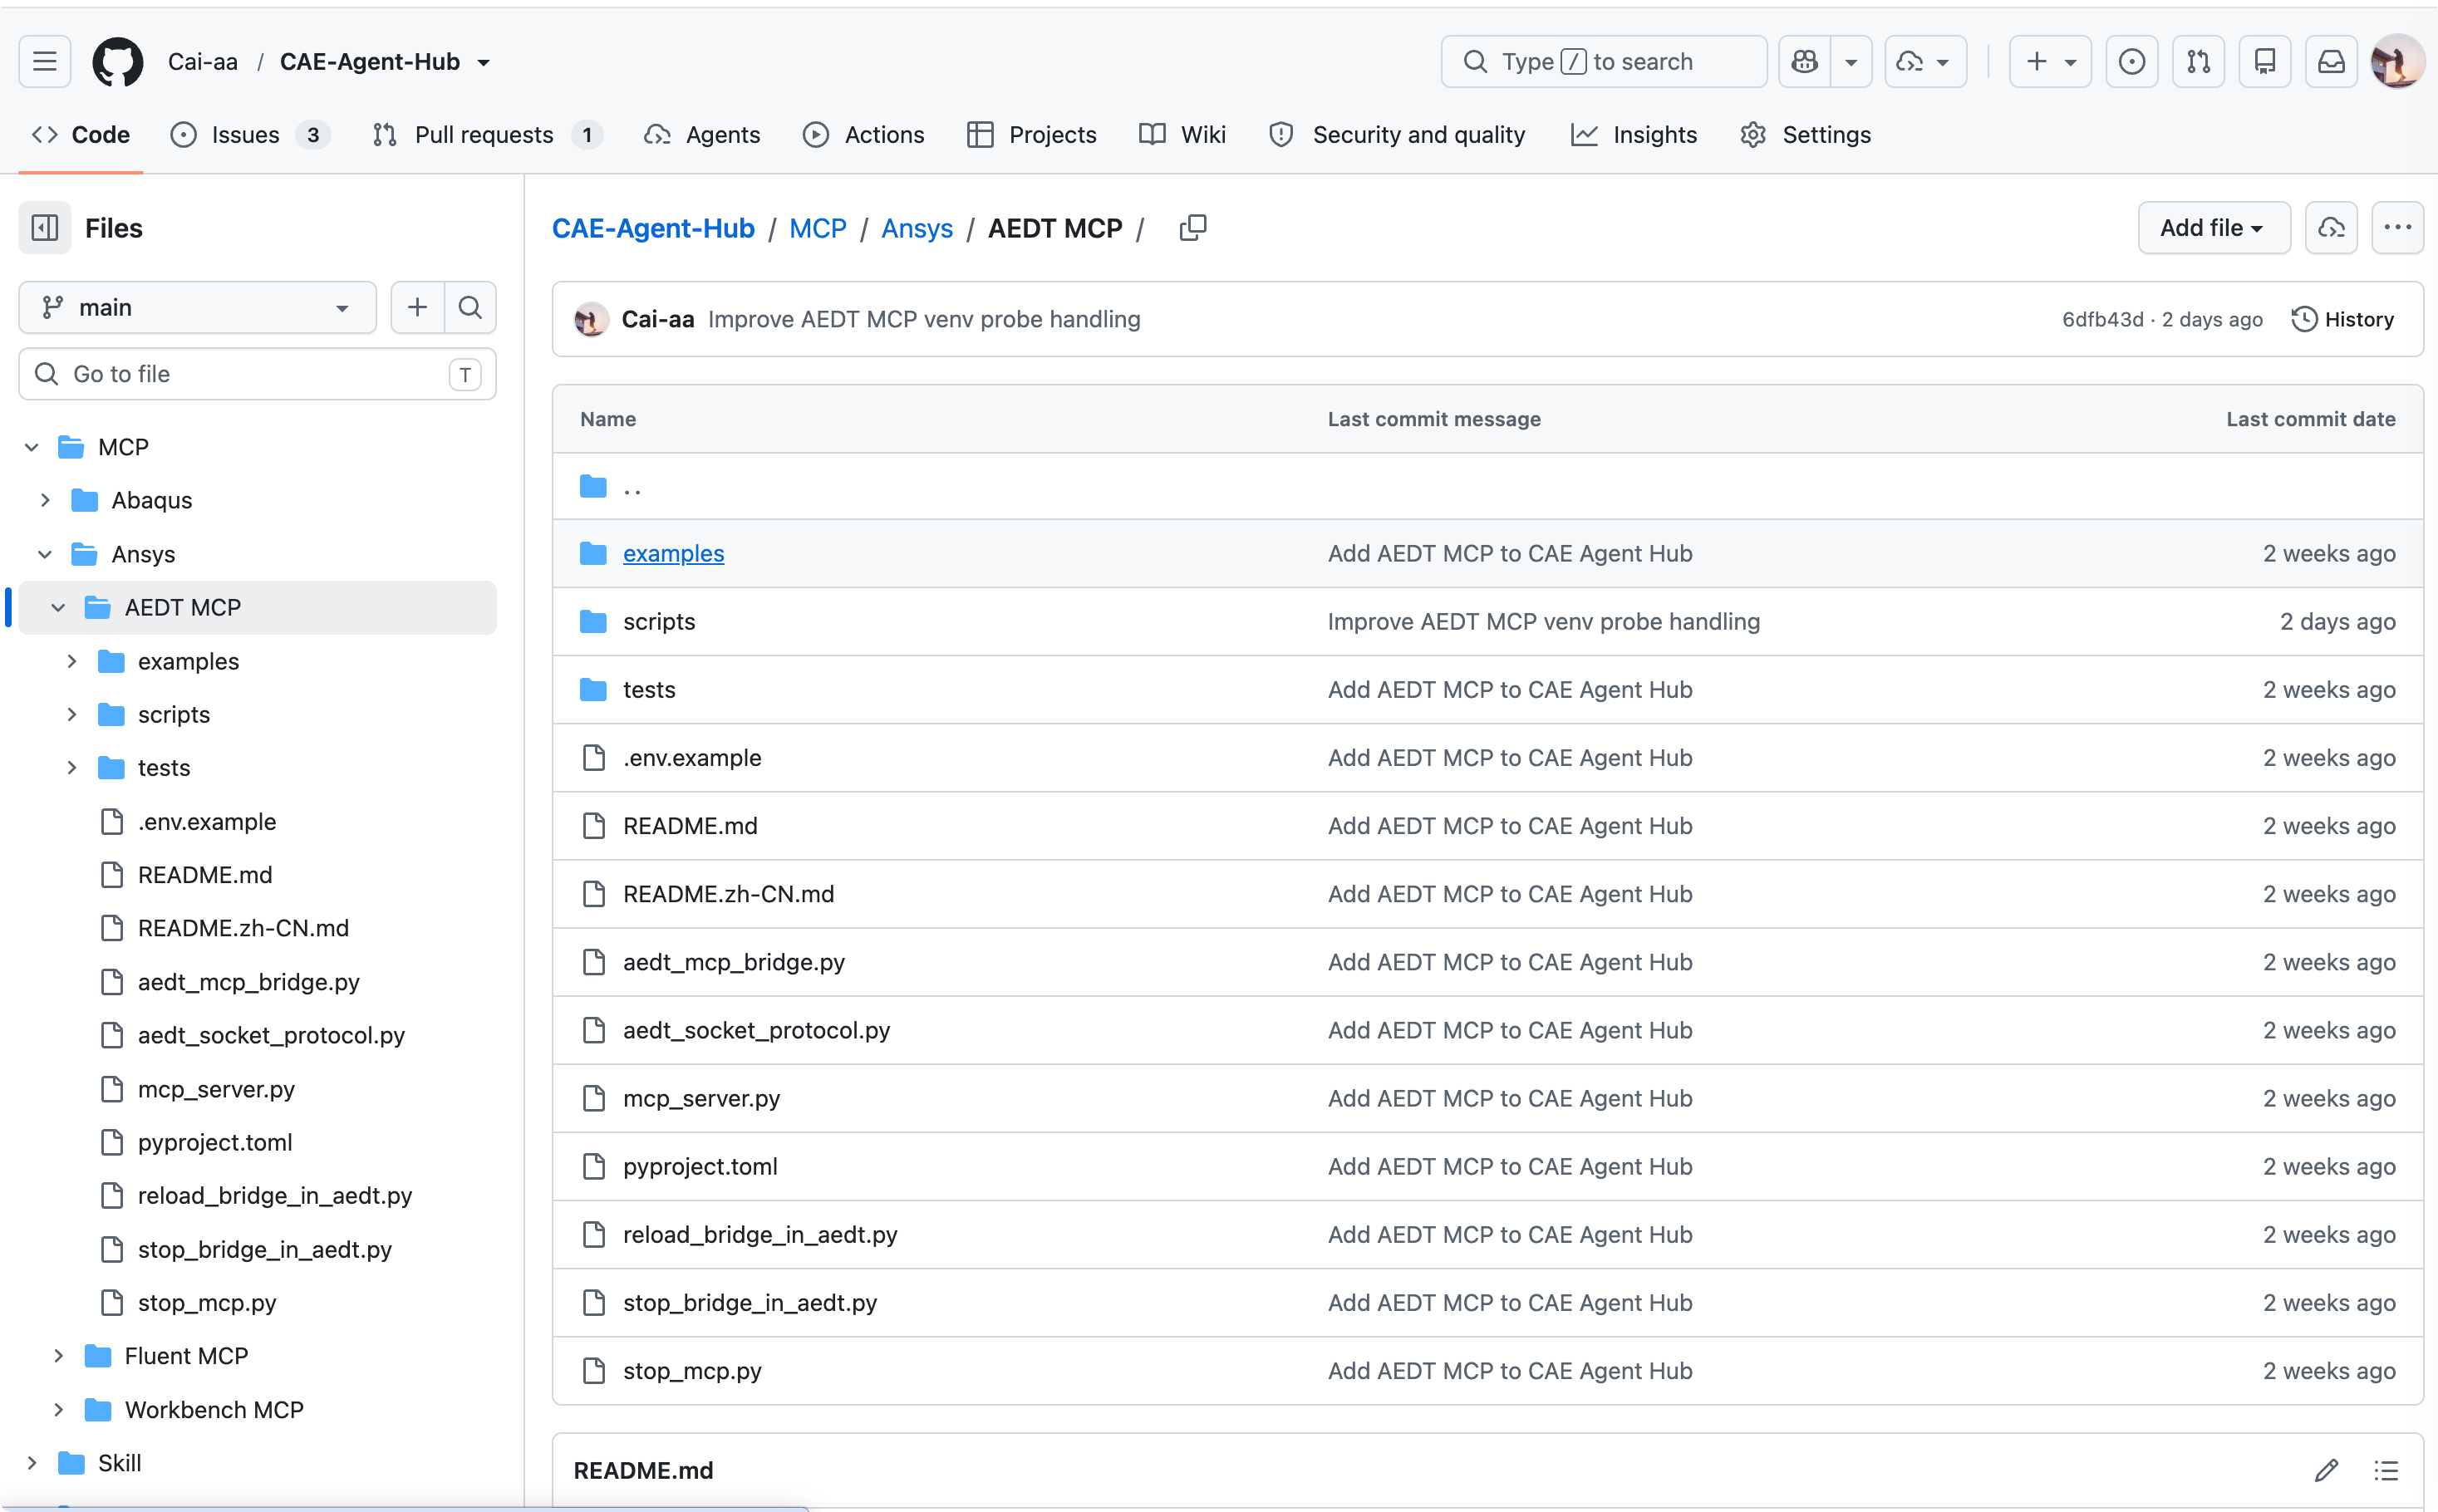Go to GitHub homepage via Octocat logo
Screen dimensions: 2438x1512
[118, 62]
